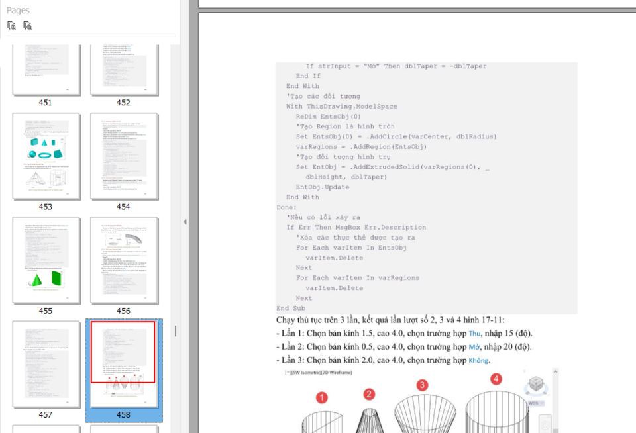Select red circle marker 3 in figure

coord(422,385)
